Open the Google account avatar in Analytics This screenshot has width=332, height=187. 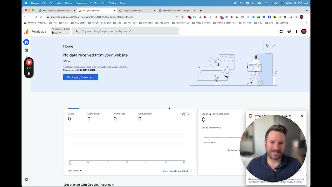tap(304, 31)
